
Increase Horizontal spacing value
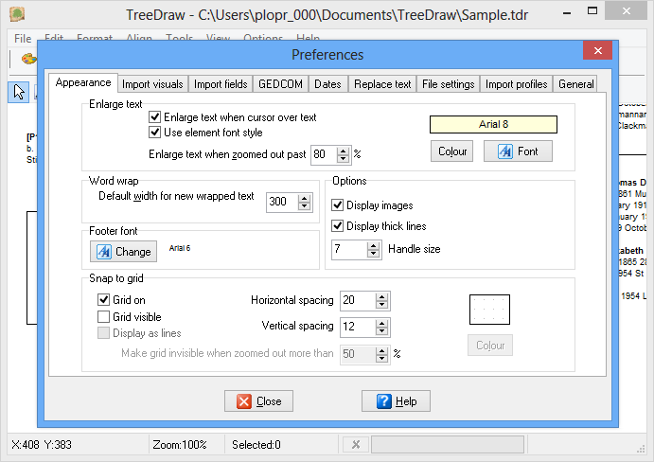point(381,296)
